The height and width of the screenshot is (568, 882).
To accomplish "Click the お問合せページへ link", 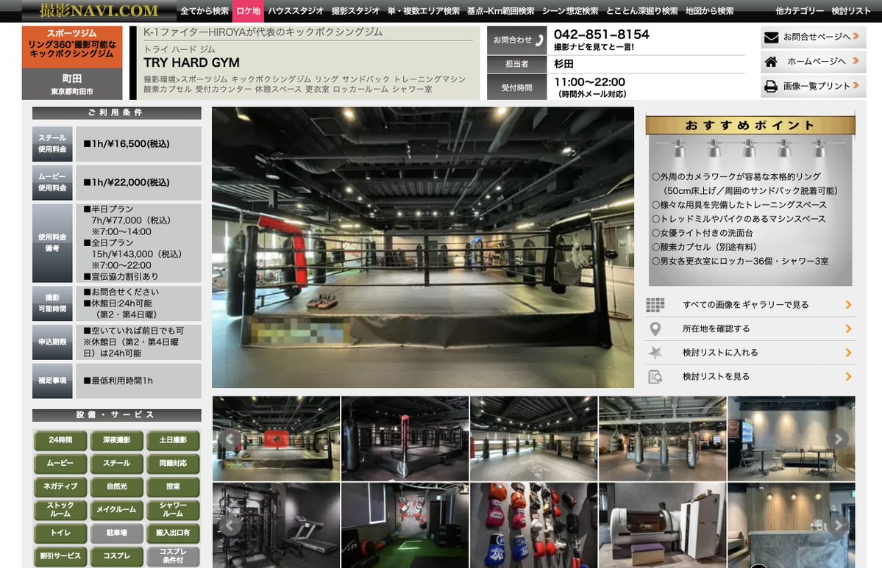I will [814, 37].
